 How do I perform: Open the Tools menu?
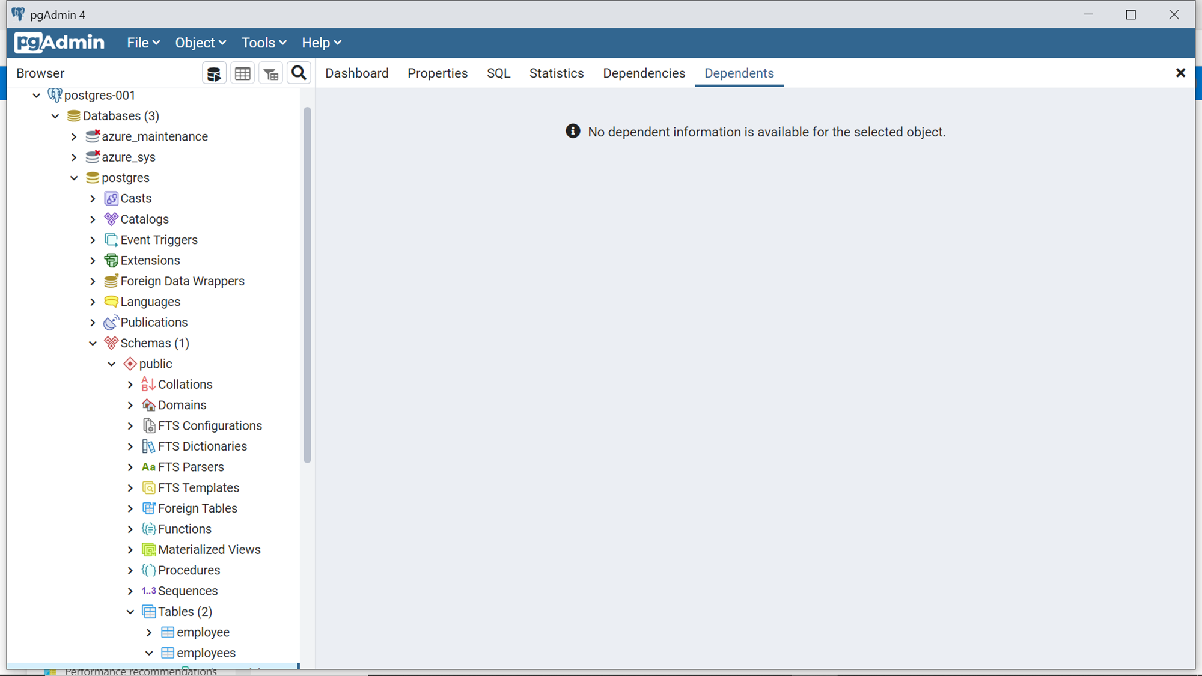[x=263, y=43]
